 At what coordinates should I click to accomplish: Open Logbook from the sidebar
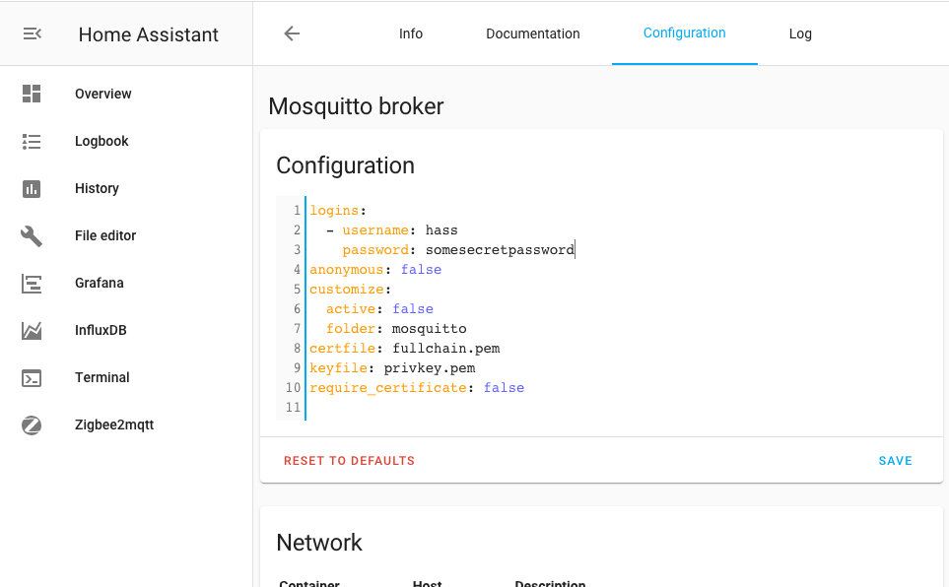coord(126,141)
